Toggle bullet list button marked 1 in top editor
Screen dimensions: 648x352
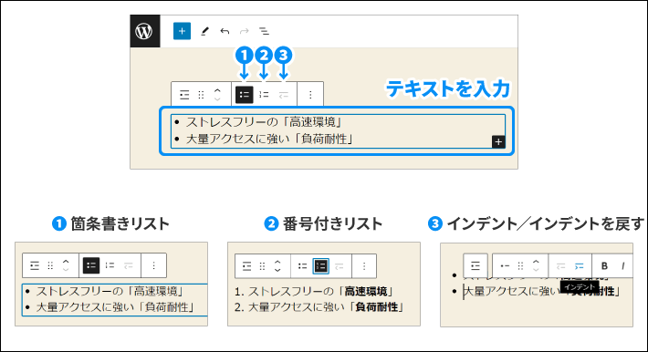coord(245,95)
